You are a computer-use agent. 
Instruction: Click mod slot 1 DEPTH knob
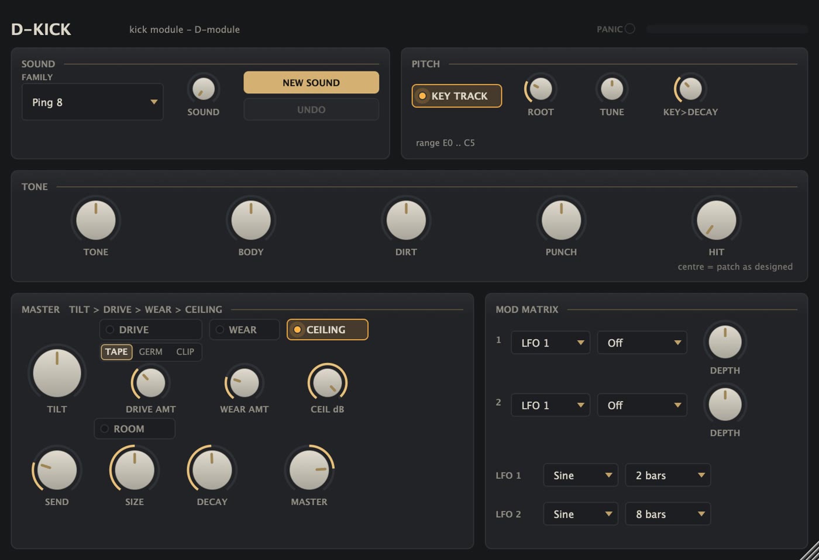[x=725, y=342]
